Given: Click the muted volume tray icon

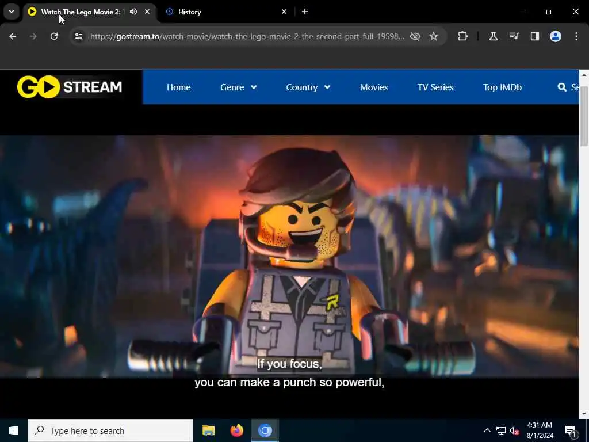Looking at the screenshot, I should pos(515,430).
